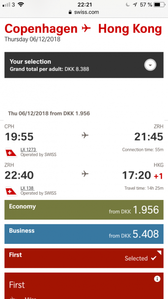The height and width of the screenshot is (299, 168).
Task: Tap the SWISS tail logo beside LX 138
Action: 11,191
